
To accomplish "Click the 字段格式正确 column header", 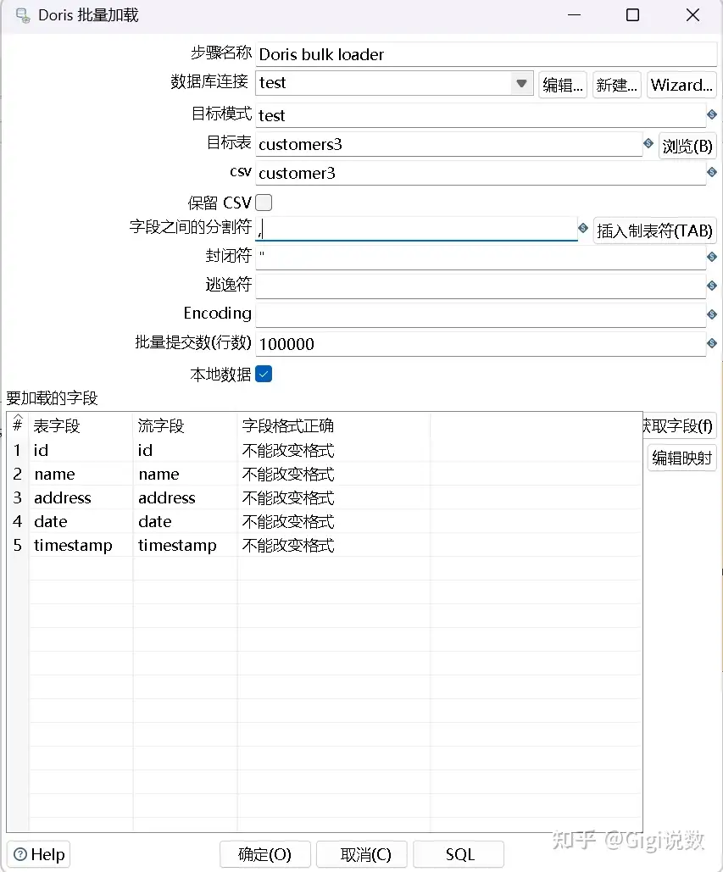I will coord(334,426).
